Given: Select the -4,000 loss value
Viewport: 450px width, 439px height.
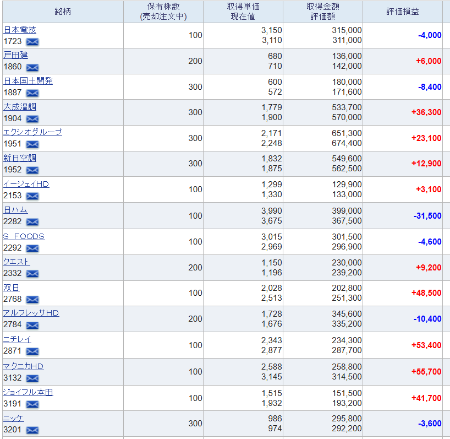Looking at the screenshot, I should [x=430, y=35].
